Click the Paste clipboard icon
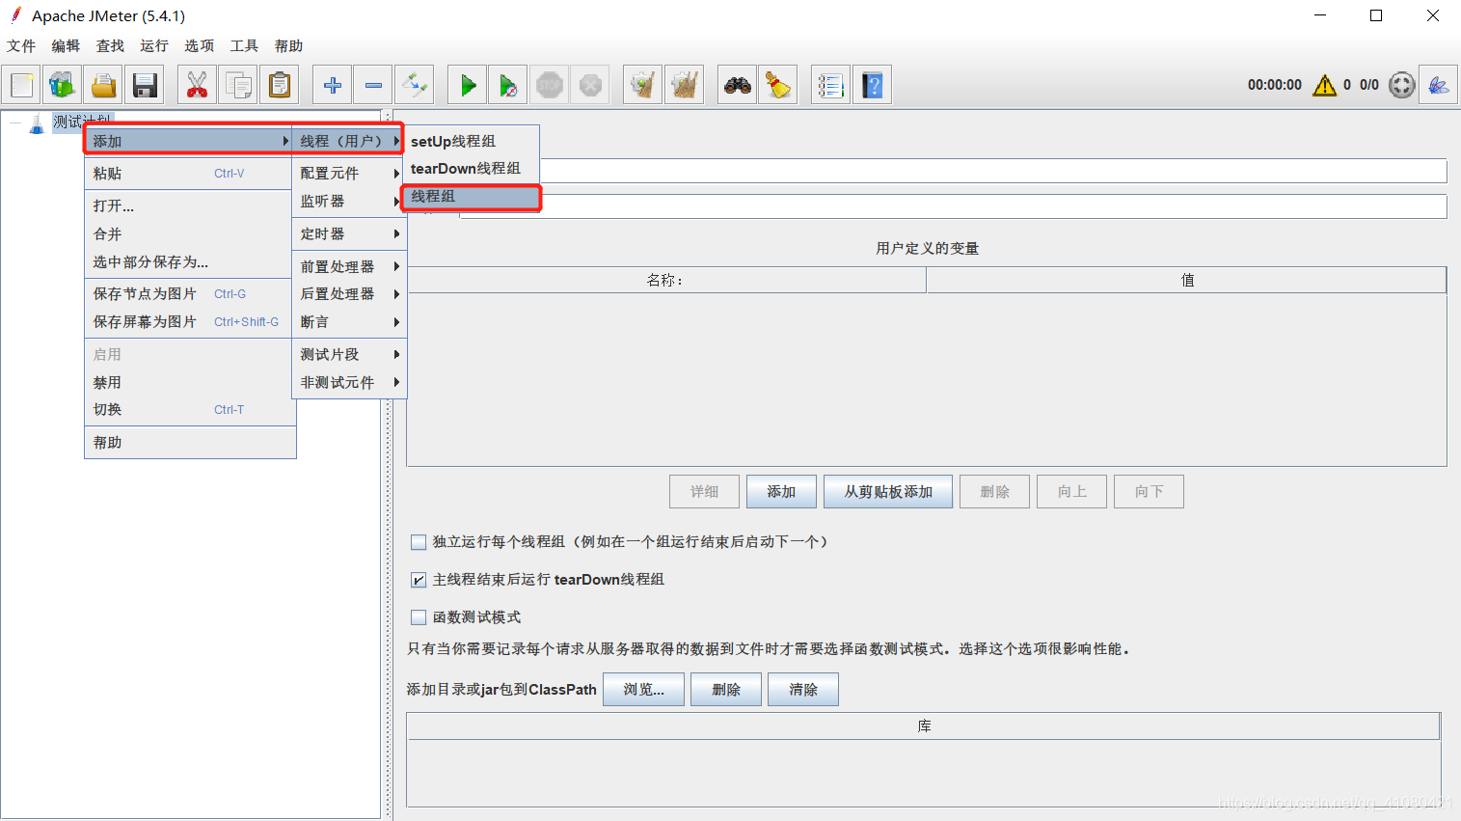The image size is (1461, 821). pos(280,85)
